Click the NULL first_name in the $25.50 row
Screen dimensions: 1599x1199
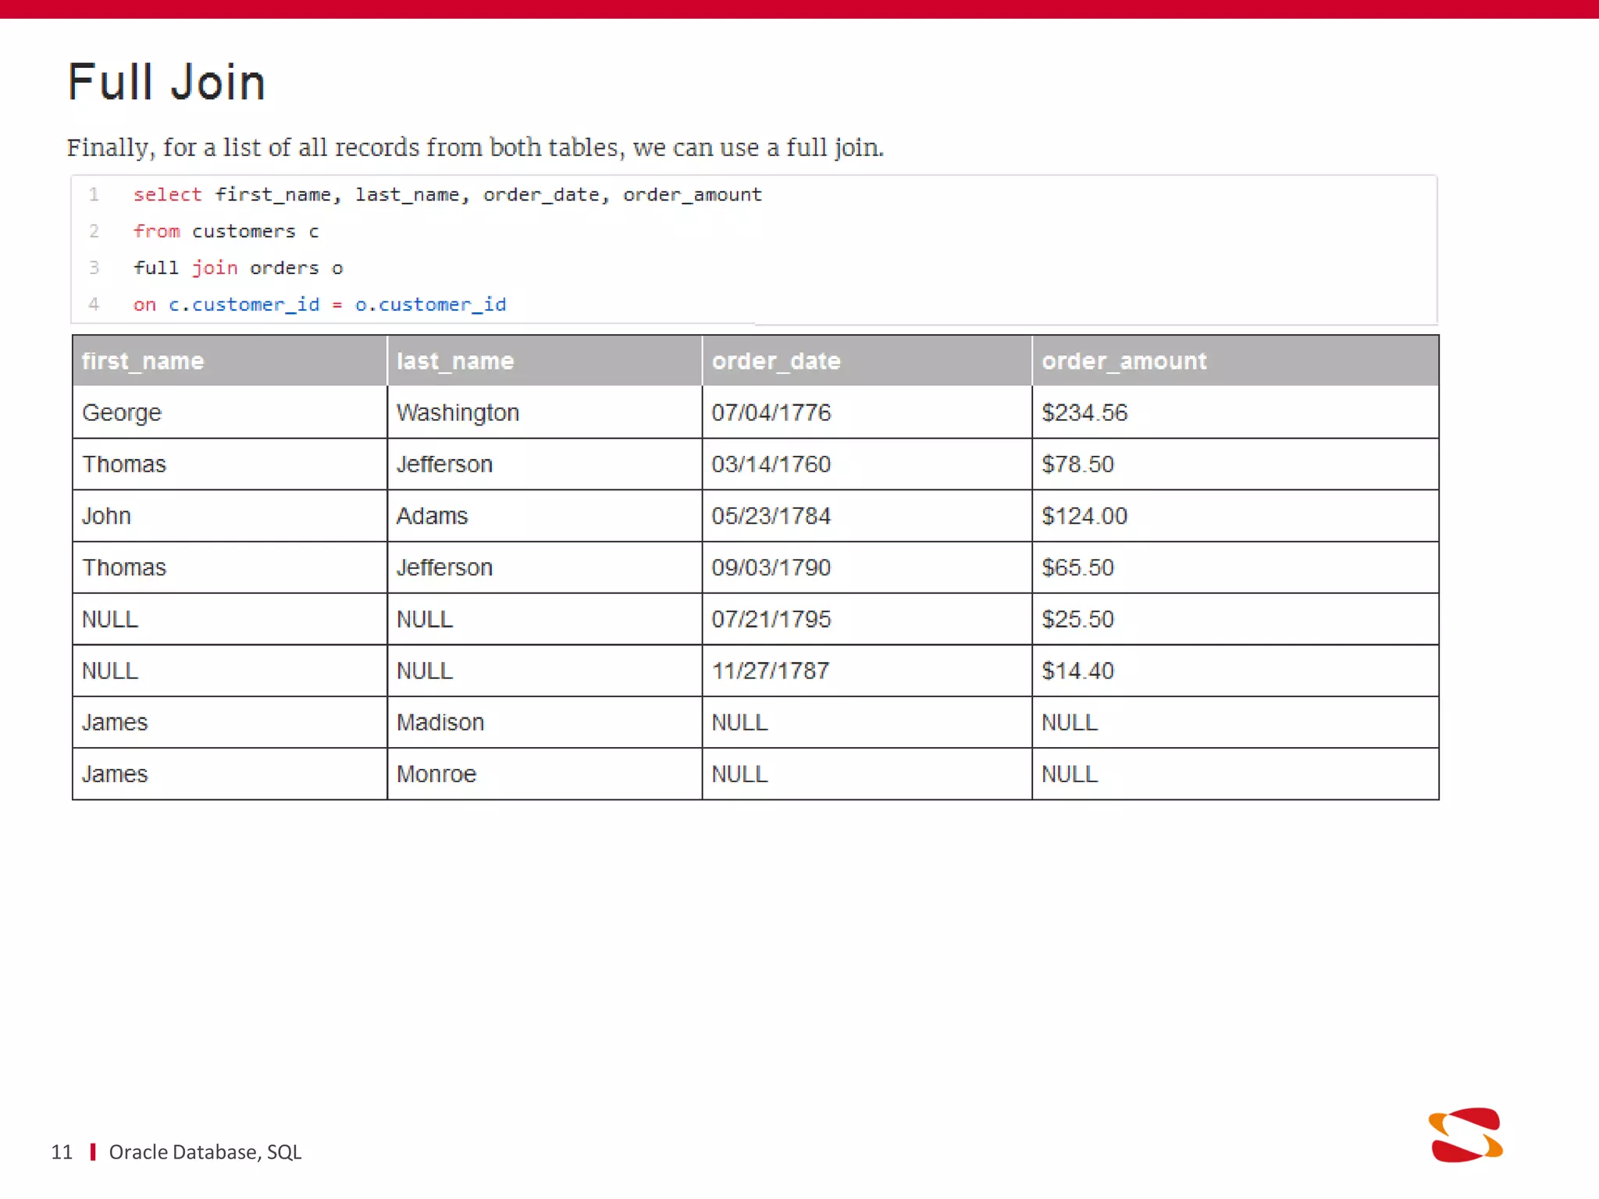(x=230, y=619)
